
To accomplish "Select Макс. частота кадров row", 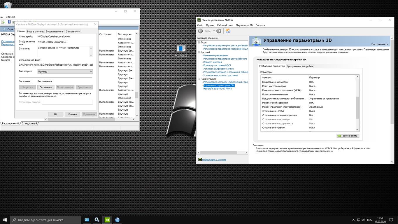I will (308, 86).
